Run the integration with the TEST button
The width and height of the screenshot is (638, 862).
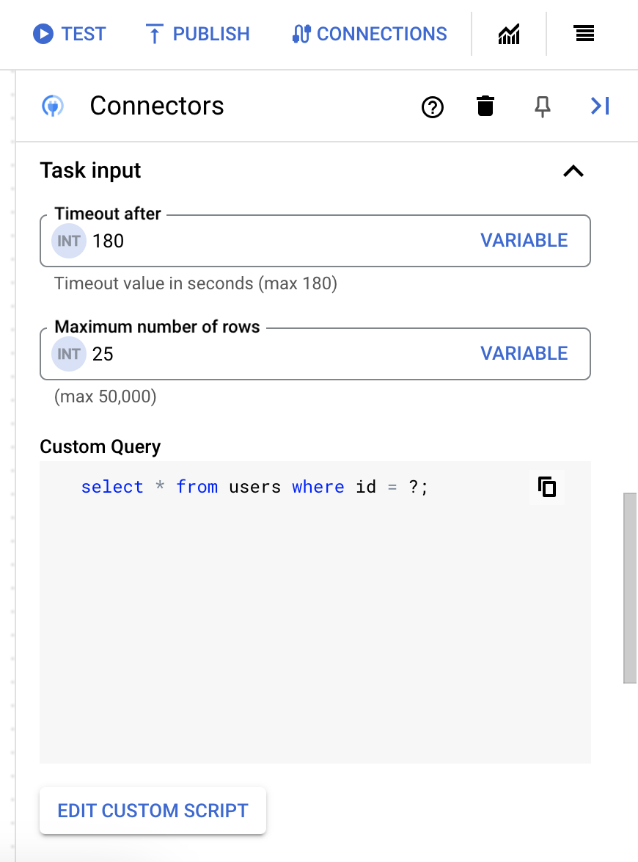(70, 34)
